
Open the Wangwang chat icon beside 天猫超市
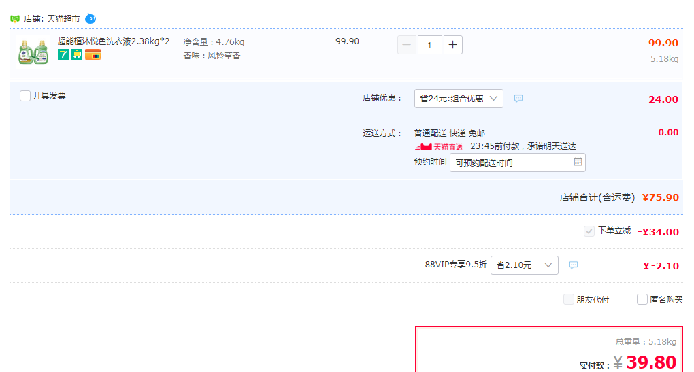click(x=90, y=18)
